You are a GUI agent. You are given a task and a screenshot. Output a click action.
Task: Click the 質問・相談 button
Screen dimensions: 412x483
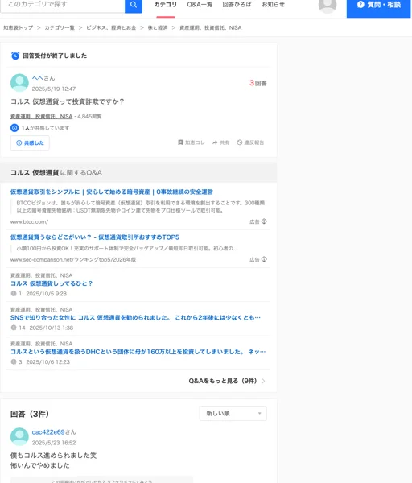[378, 6]
